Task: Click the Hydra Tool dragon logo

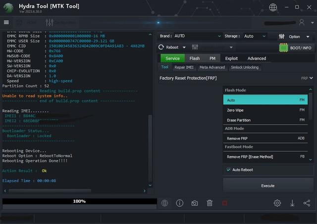Action: coord(8,8)
